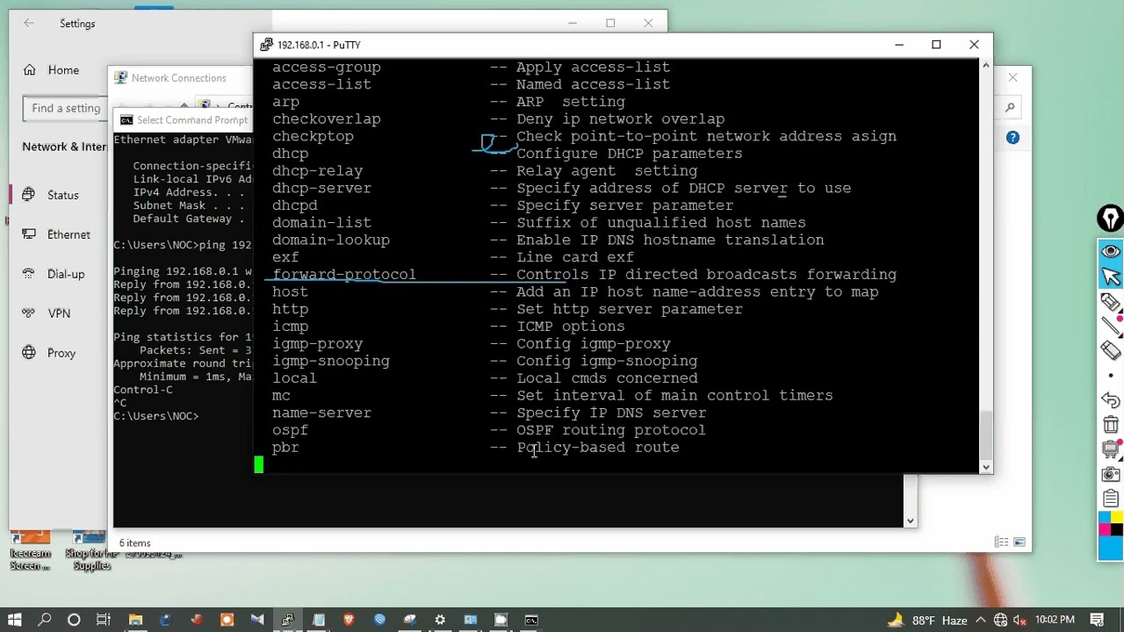The image size is (1124, 632).
Task: Open the Brave browser taskbar icon
Action: click(x=349, y=620)
